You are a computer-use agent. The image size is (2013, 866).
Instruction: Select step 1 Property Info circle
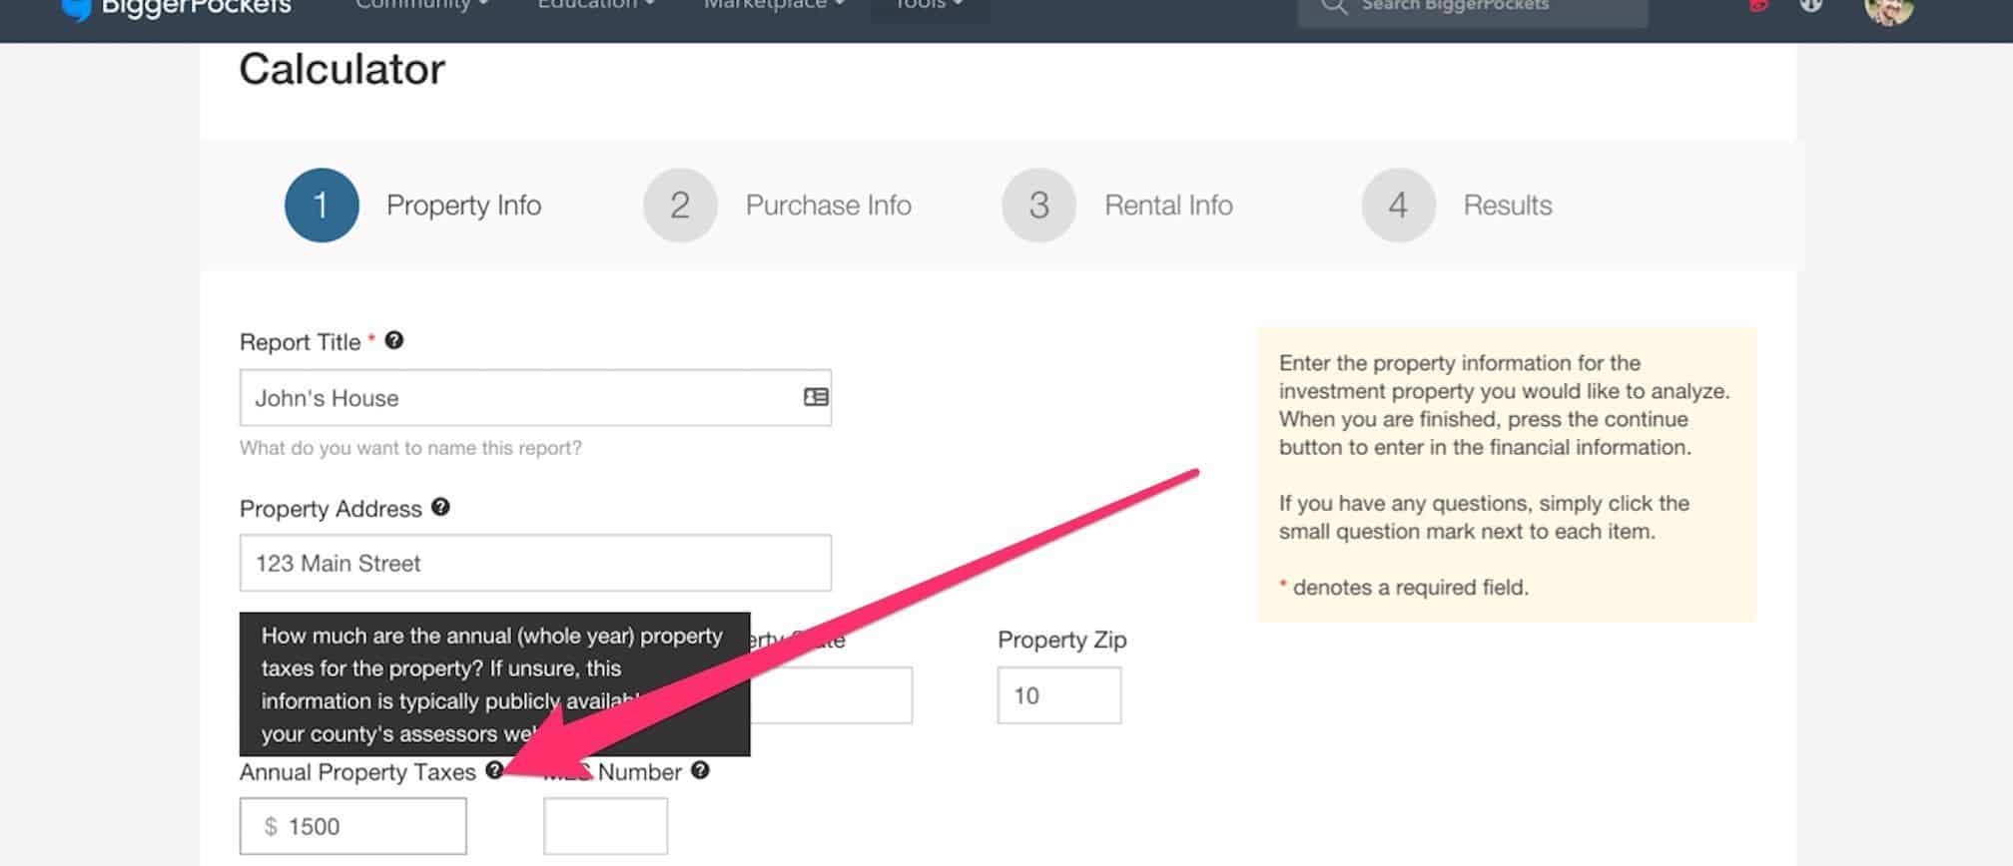(322, 206)
